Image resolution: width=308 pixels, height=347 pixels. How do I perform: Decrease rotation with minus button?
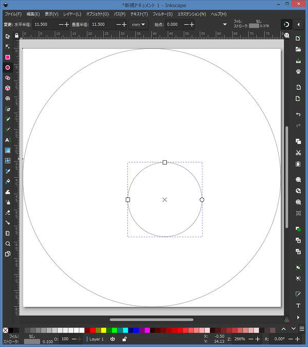coord(291,339)
